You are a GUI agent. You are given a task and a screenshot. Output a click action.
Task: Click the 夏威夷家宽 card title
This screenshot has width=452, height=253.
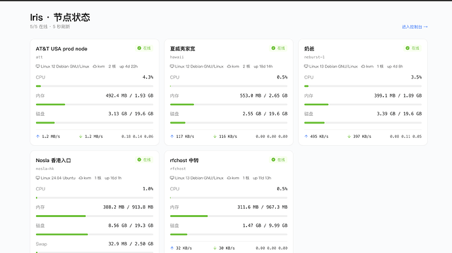183,48
